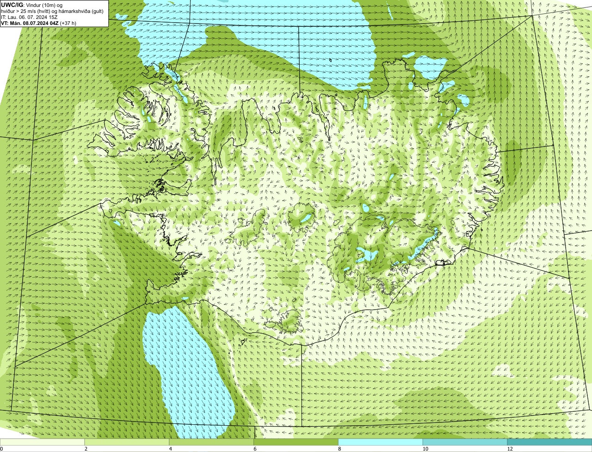Pick the pale yellow 0–2 colorbar segment
The height and width of the screenshot is (452, 592).
tap(43, 442)
